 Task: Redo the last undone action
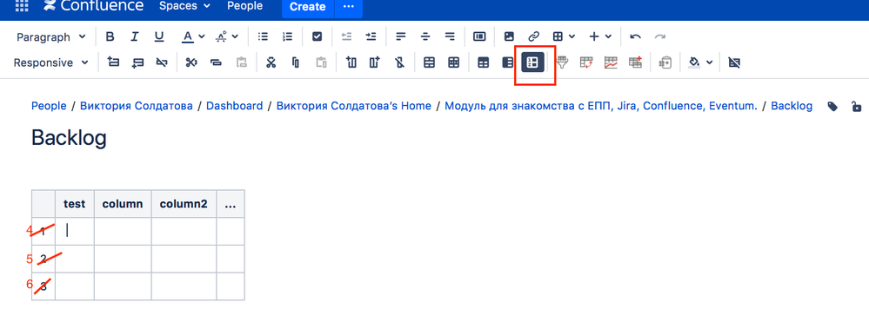coord(660,36)
